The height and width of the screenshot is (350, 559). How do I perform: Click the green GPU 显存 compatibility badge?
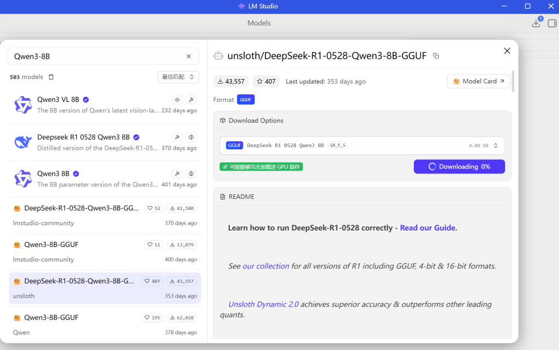[261, 167]
